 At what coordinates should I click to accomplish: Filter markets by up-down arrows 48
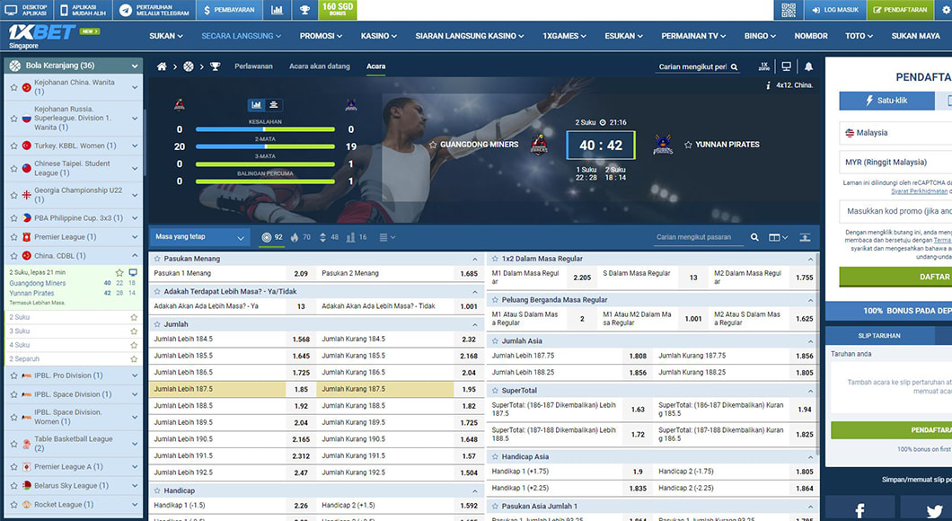tap(329, 237)
